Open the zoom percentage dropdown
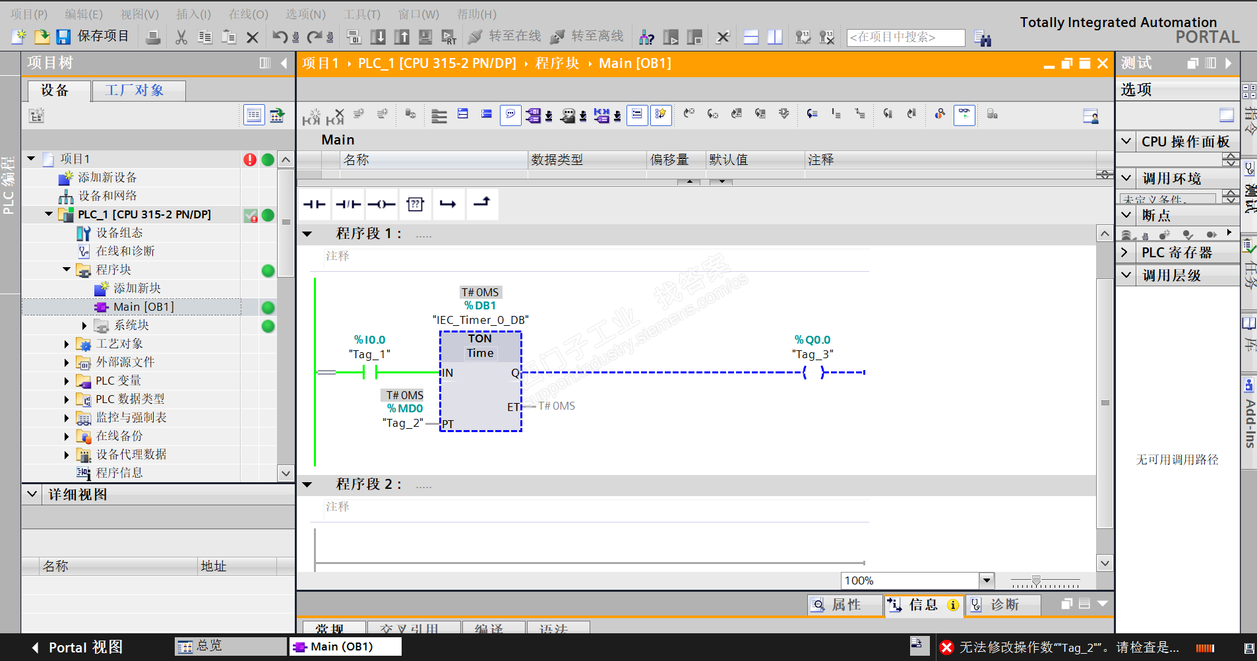Viewport: 1257px width, 661px height. (987, 581)
